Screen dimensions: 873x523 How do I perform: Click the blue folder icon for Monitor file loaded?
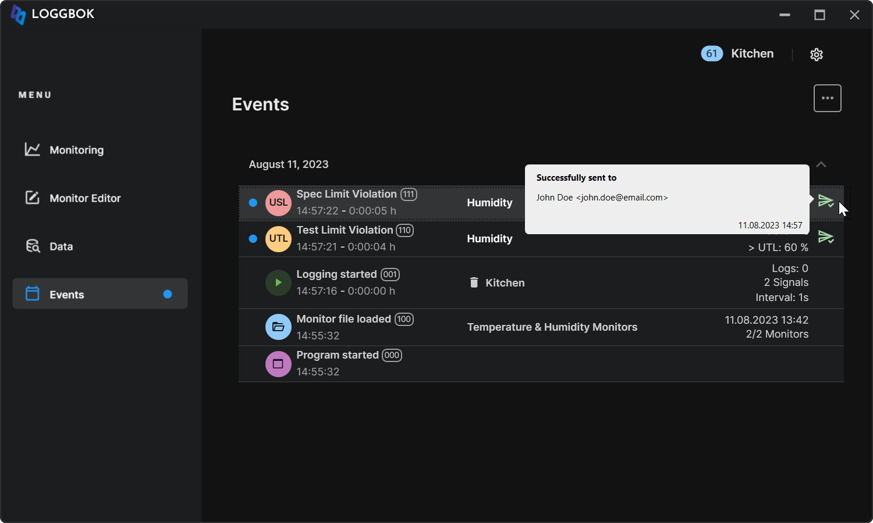(278, 327)
